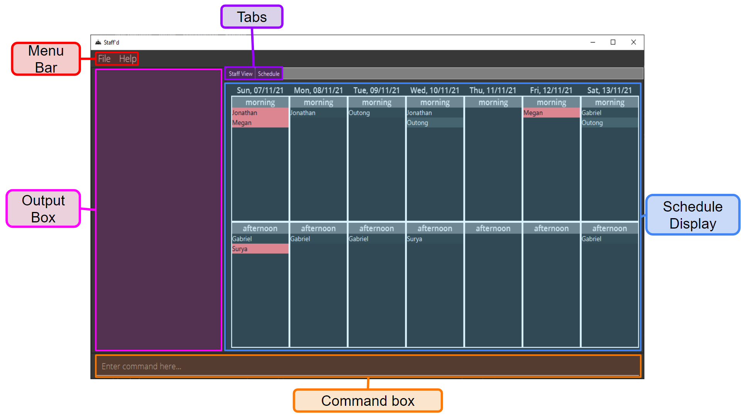This screenshot has width=741, height=417.
Task: Click the Wednesday afternoon shift header
Action: tap(435, 229)
